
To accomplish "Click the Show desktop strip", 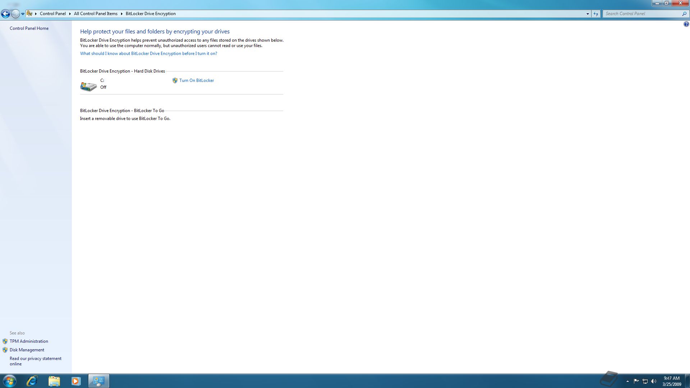I will 687,381.
